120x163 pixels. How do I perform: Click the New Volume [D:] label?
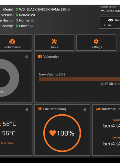pyautogui.click(x=52, y=74)
